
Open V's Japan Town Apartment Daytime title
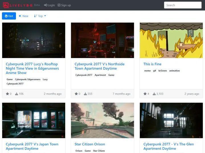32,146
